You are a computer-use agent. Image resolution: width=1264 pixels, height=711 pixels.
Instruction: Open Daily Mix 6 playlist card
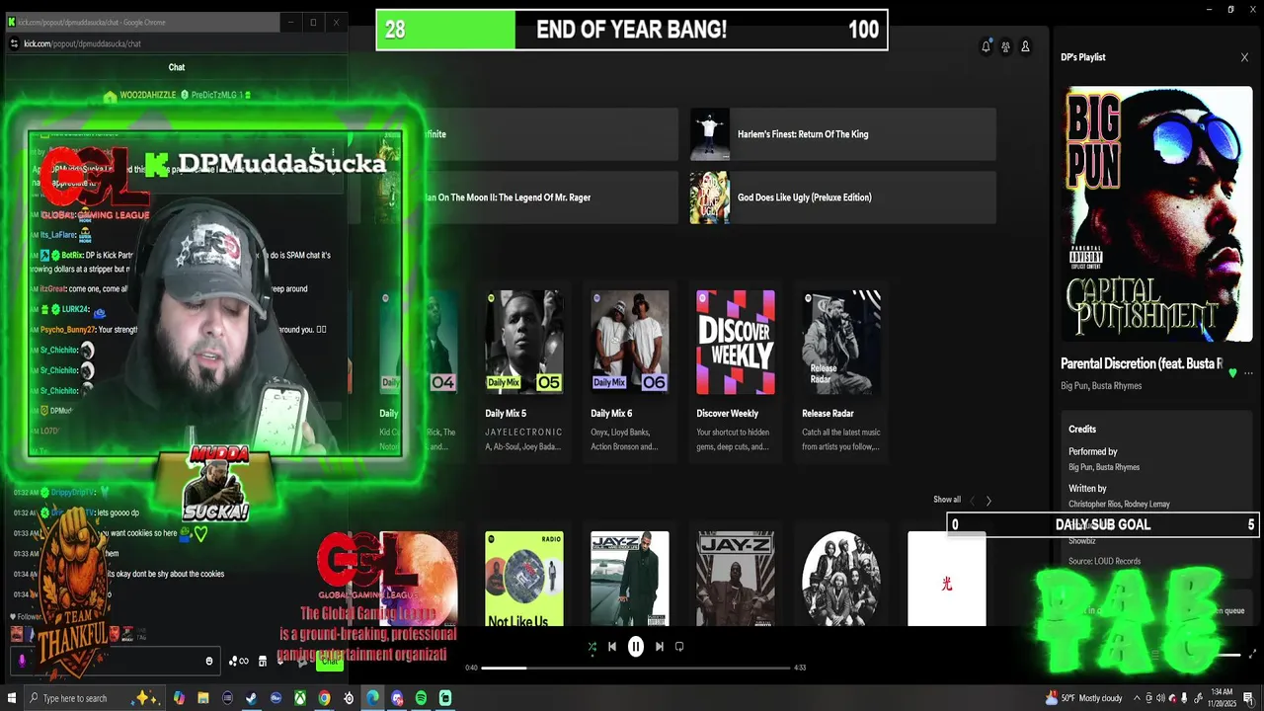(630, 371)
